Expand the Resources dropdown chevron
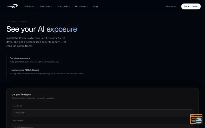Screen dimensions: 205x128 coord(87,7)
